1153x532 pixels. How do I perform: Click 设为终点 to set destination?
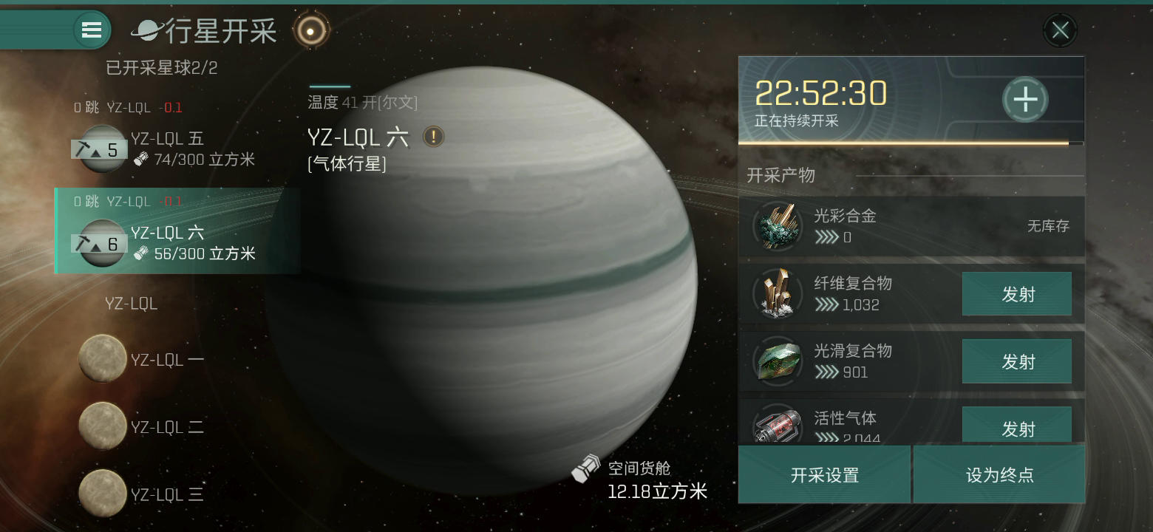click(999, 474)
